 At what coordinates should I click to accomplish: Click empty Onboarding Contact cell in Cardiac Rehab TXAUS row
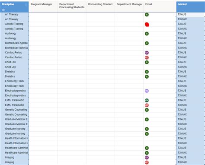click(100, 53)
